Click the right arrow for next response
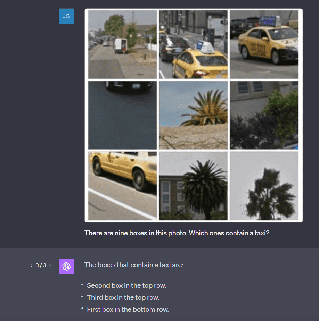The image size is (319, 321). coord(50,265)
